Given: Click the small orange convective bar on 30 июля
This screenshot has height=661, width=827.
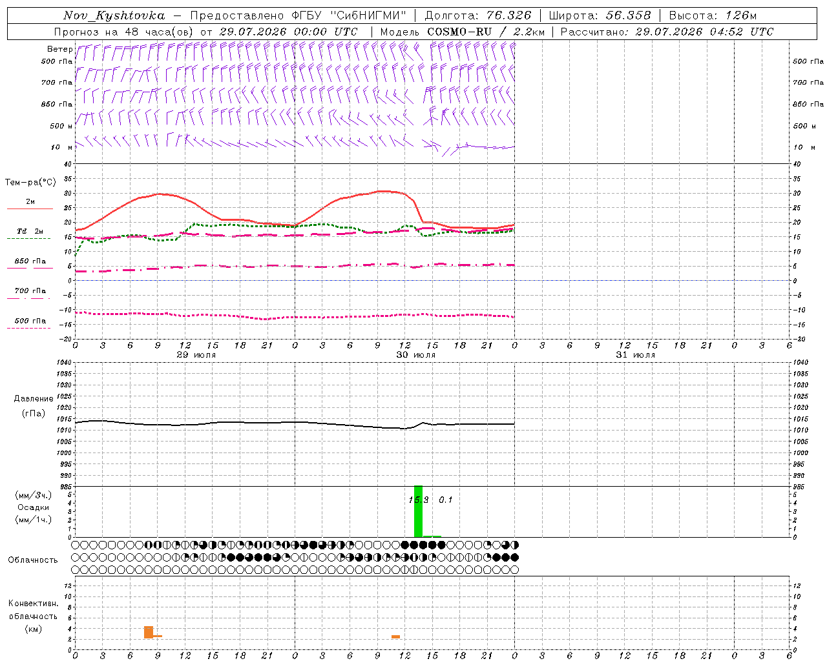Looking at the screenshot, I should (x=395, y=637).
